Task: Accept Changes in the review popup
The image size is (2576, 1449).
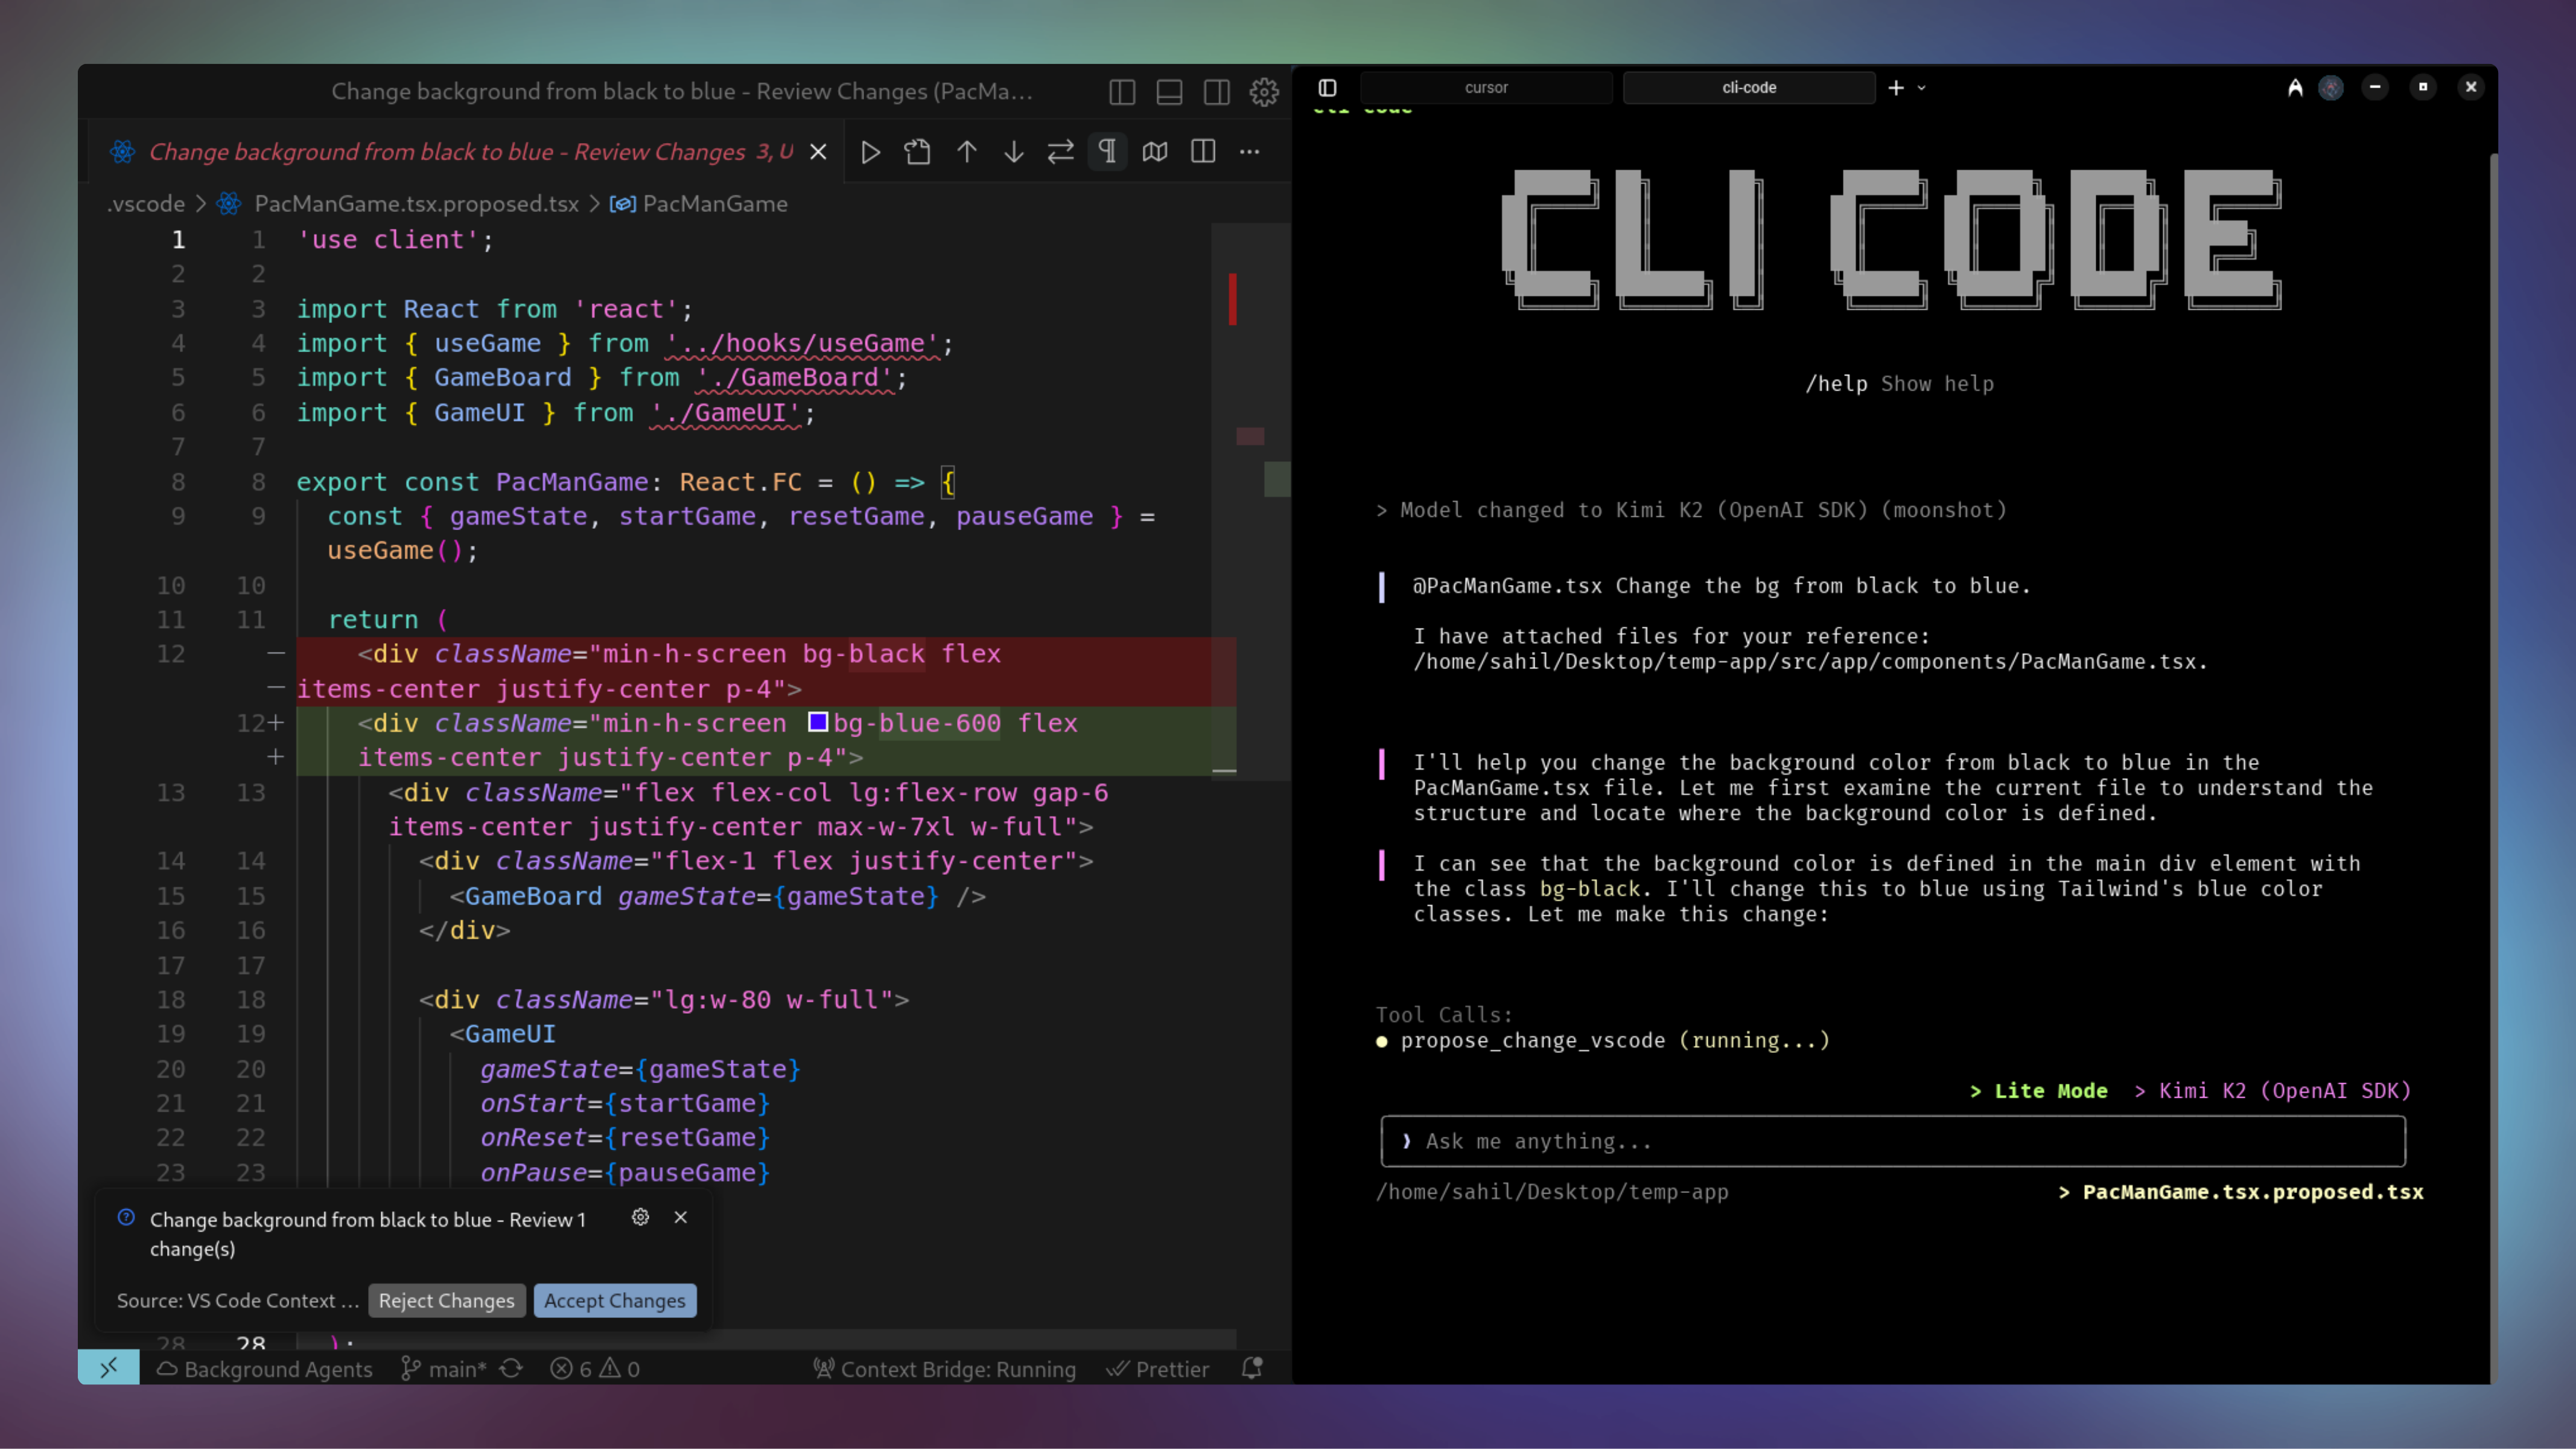Action: (x=614, y=1300)
